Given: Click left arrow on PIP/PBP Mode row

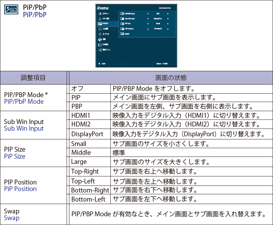Looking at the screenshot, I should click(x=148, y=14).
